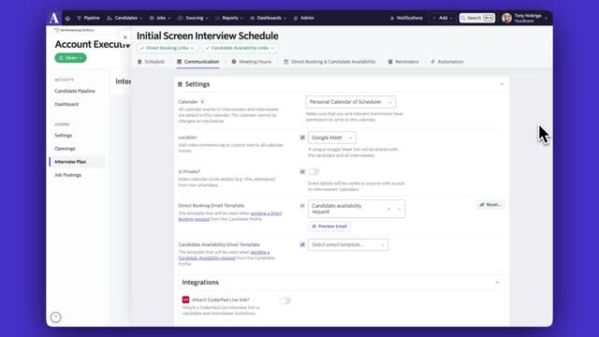
Task: Toggle Attach CoderPad Live link switch
Action: tap(285, 300)
